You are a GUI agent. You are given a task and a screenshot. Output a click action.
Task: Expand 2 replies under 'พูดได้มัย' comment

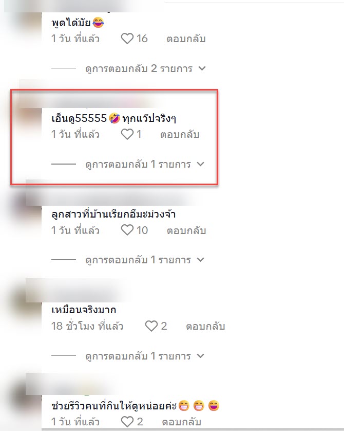pos(145,68)
